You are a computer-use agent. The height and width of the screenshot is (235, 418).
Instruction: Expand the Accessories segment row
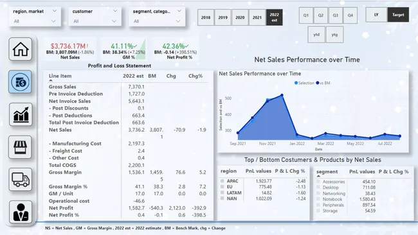click(318, 182)
